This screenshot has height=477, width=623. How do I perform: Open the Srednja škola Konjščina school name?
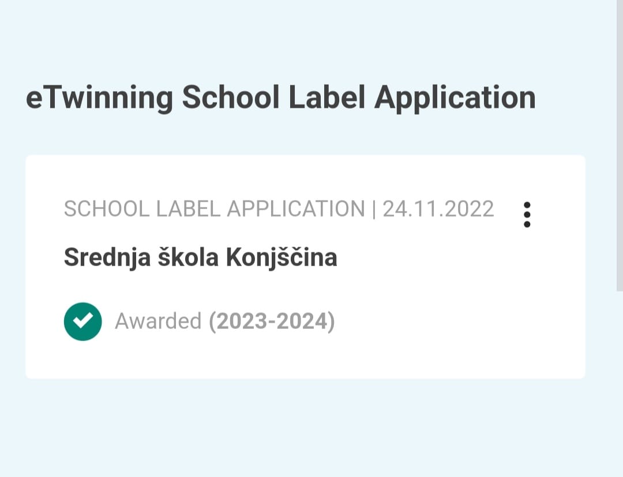(x=200, y=258)
